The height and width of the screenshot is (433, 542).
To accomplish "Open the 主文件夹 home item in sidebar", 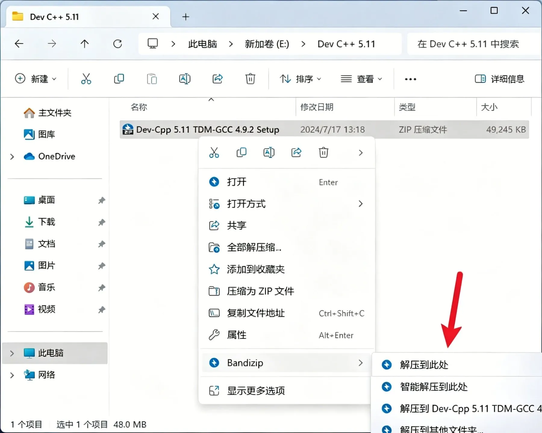I will [x=48, y=113].
